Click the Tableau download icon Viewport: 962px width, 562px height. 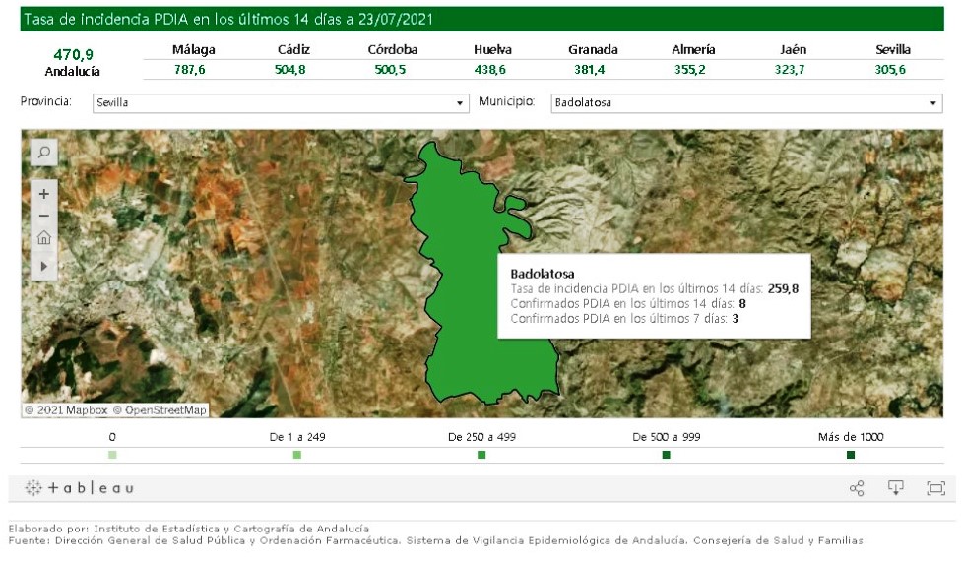pyautogui.click(x=896, y=488)
